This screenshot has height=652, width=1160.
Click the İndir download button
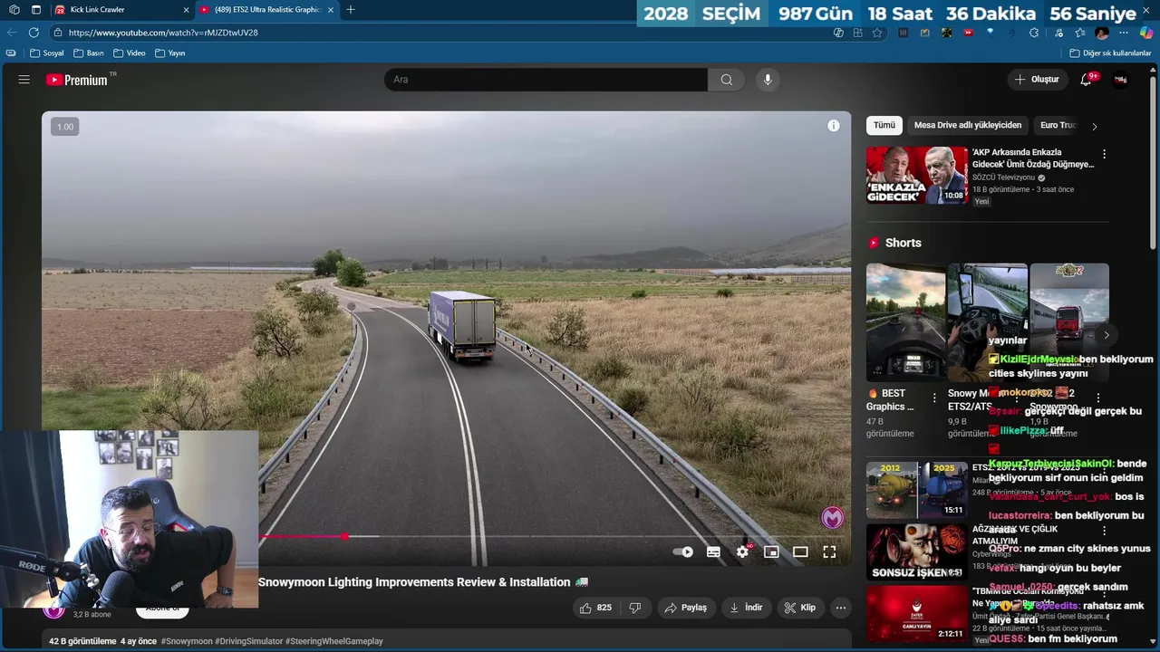point(746,608)
